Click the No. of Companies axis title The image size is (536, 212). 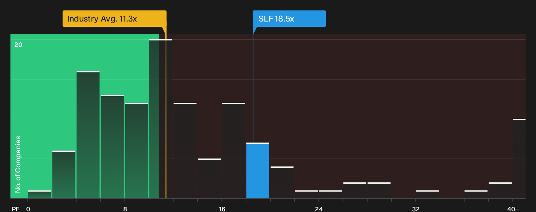point(18,164)
